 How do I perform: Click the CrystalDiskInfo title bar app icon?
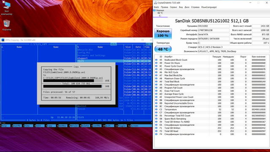[x=156, y=3]
